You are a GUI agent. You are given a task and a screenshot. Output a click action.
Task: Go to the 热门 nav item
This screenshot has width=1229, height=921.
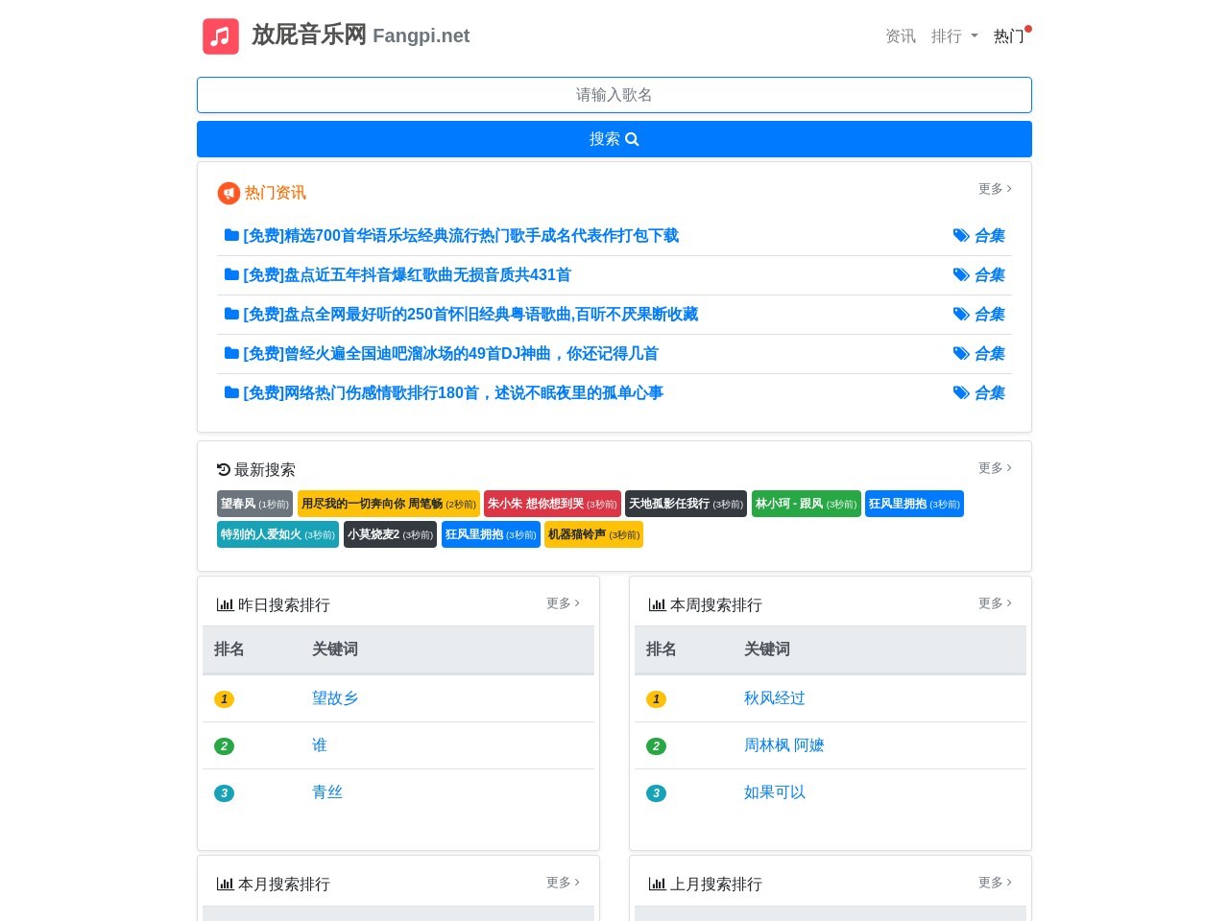click(x=1008, y=36)
